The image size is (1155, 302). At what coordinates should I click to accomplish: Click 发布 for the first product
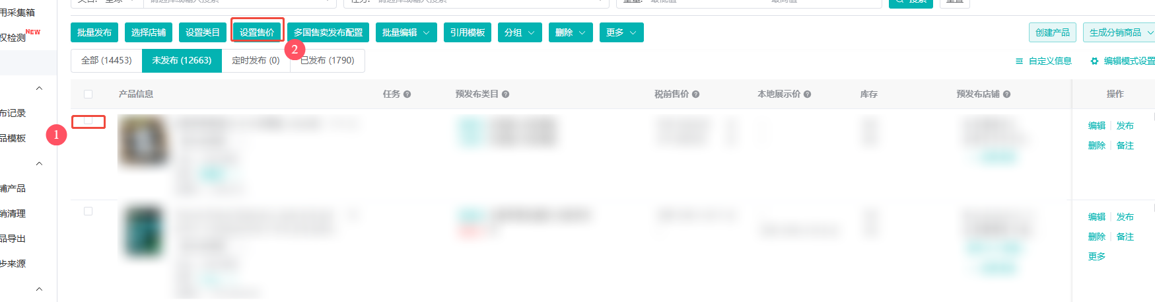(1125, 126)
